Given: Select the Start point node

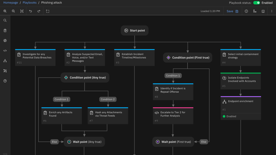Looking at the screenshot, I should [135, 31].
